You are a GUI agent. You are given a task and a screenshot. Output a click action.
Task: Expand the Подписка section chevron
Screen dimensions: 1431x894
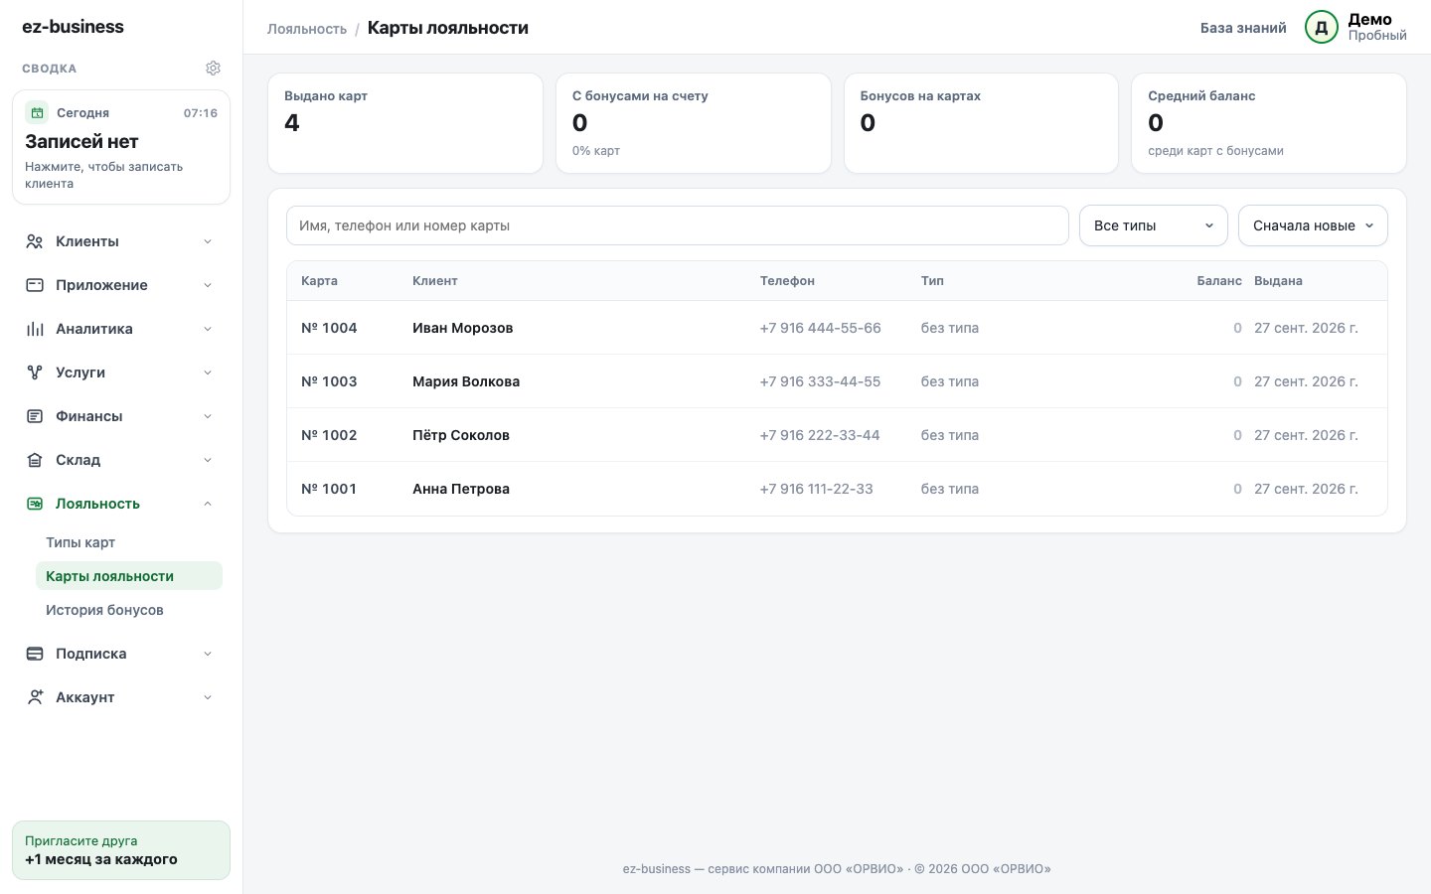(x=208, y=654)
